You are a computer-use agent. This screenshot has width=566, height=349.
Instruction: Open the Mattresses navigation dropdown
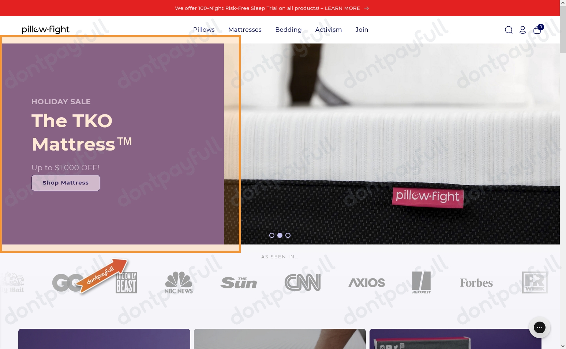(245, 30)
